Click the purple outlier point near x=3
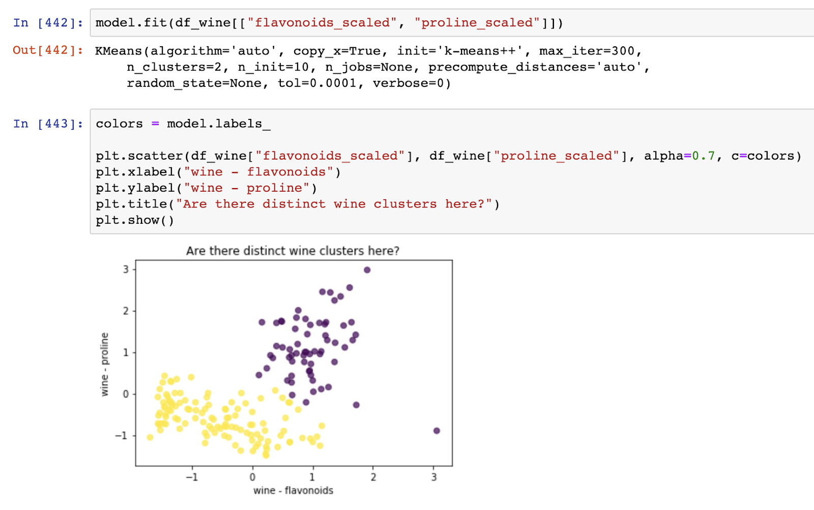The height and width of the screenshot is (510, 814). coord(437,431)
